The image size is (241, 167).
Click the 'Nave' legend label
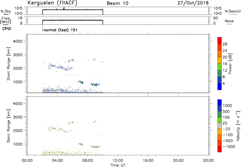point(229,21)
